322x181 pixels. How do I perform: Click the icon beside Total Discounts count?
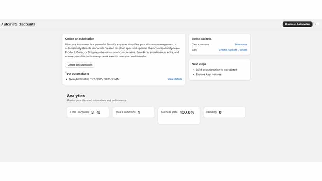click(98, 113)
